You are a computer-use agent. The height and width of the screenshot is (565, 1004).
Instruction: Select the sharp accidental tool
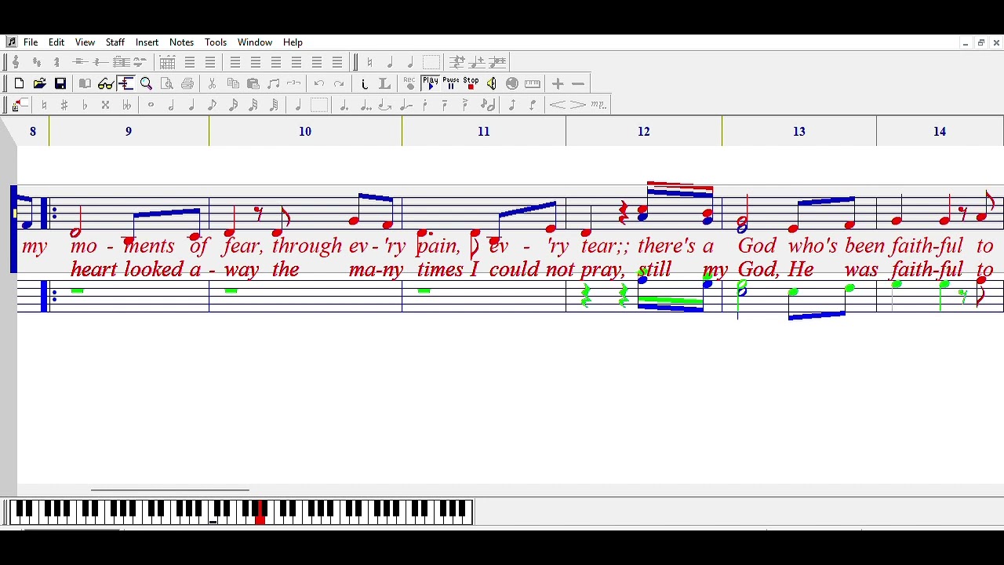click(64, 105)
